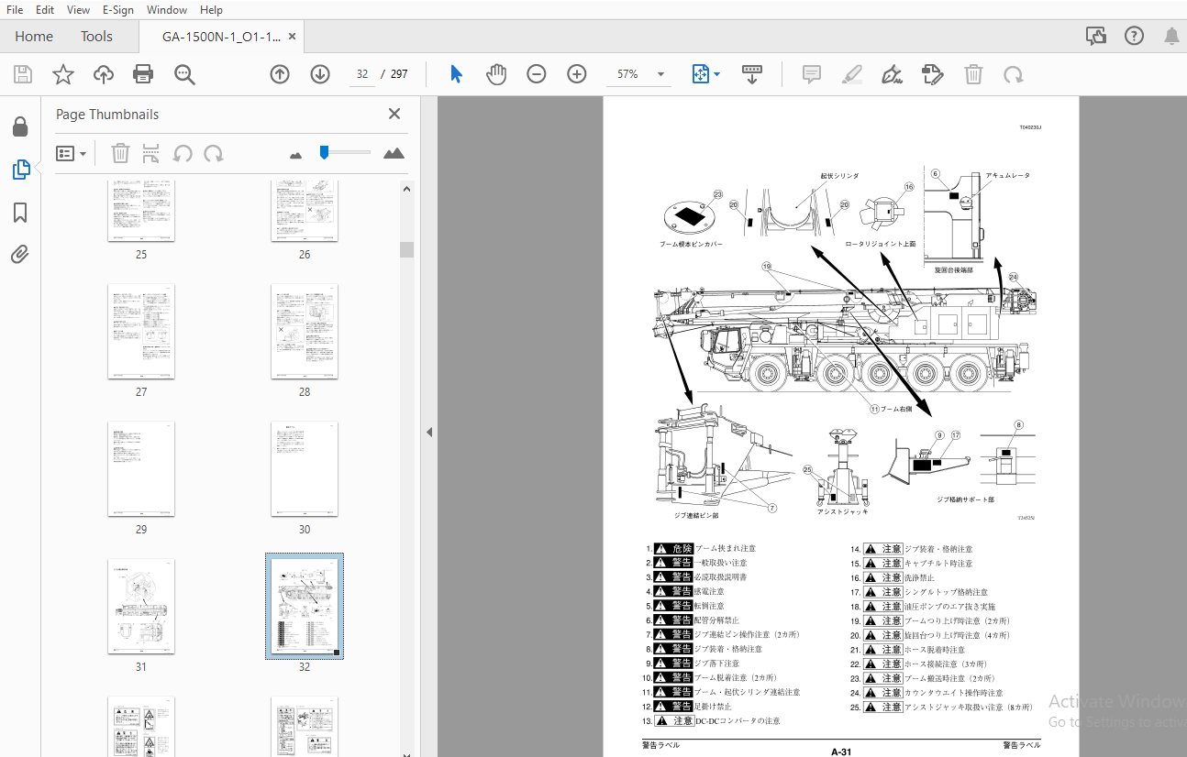Switch to the Tools tab
The image size is (1187, 757).
(96, 37)
